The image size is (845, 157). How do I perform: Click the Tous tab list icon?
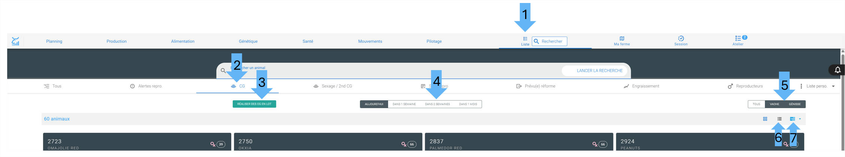[46, 86]
